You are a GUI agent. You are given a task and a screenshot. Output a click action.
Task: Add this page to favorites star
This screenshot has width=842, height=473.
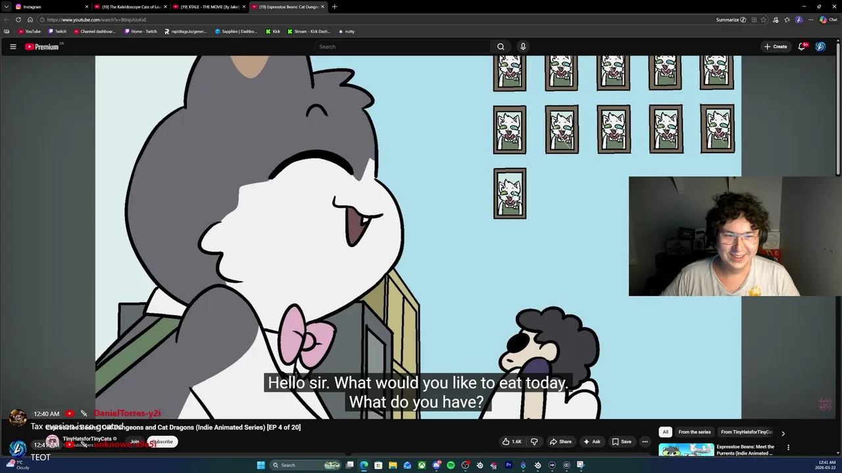764,20
